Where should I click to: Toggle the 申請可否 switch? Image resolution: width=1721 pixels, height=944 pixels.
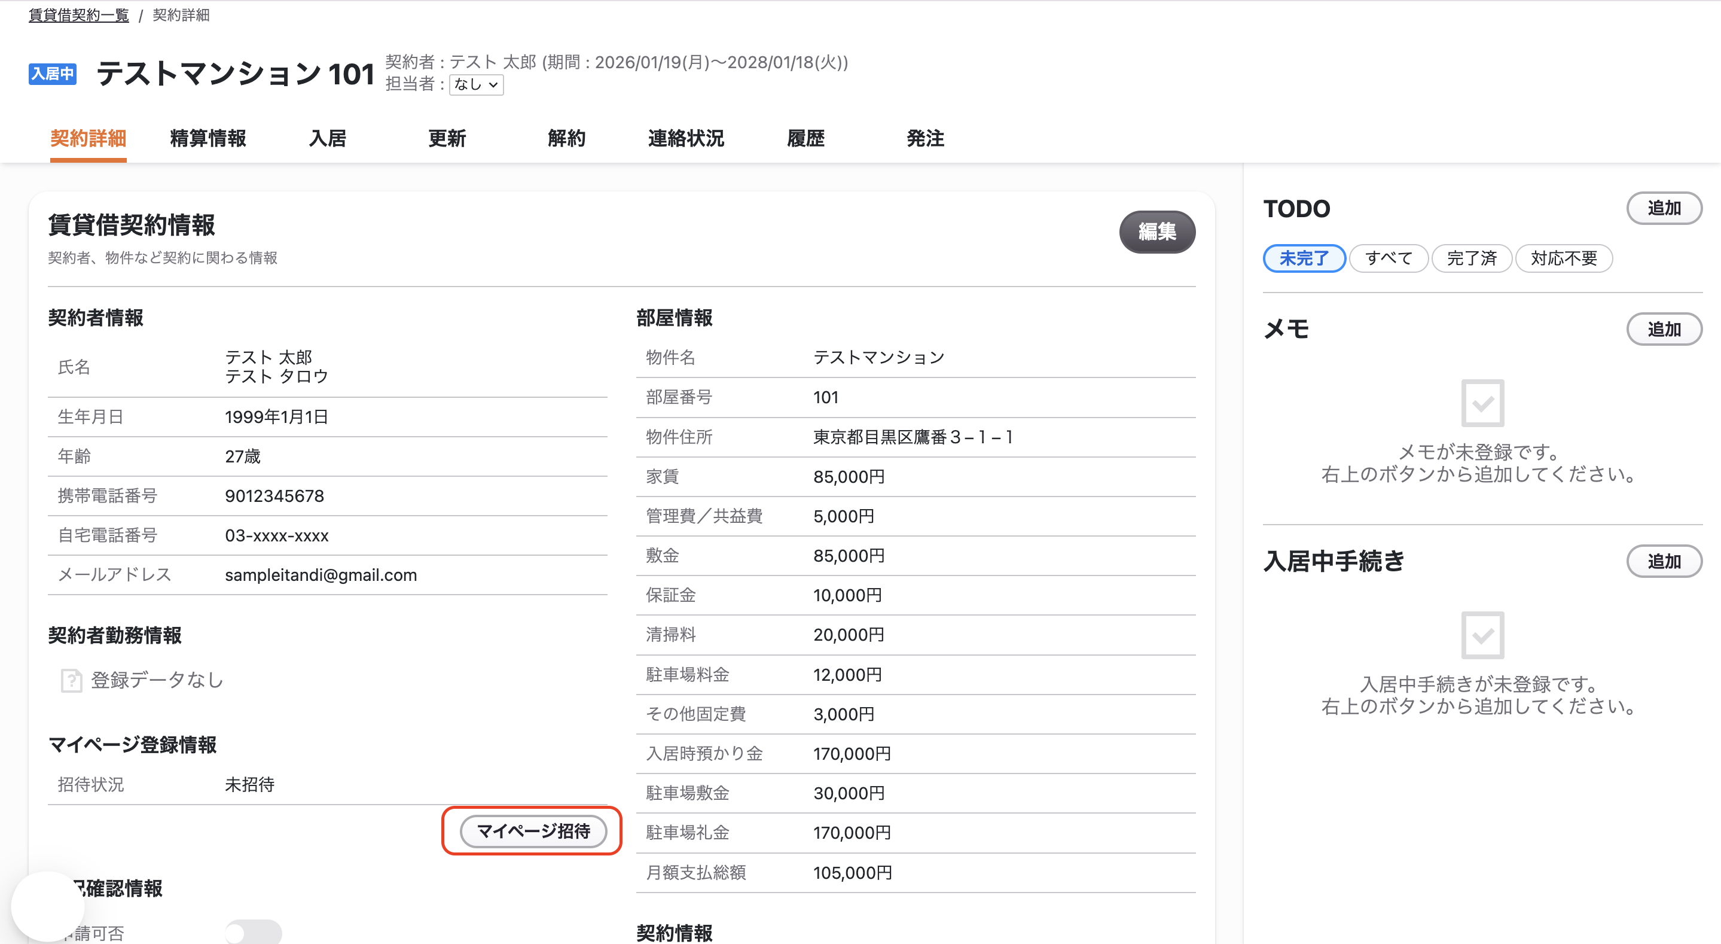pyautogui.click(x=253, y=933)
